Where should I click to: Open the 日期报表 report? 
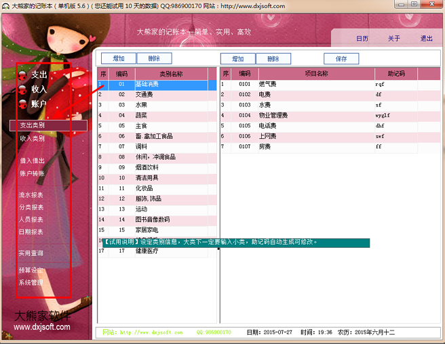tap(31, 232)
